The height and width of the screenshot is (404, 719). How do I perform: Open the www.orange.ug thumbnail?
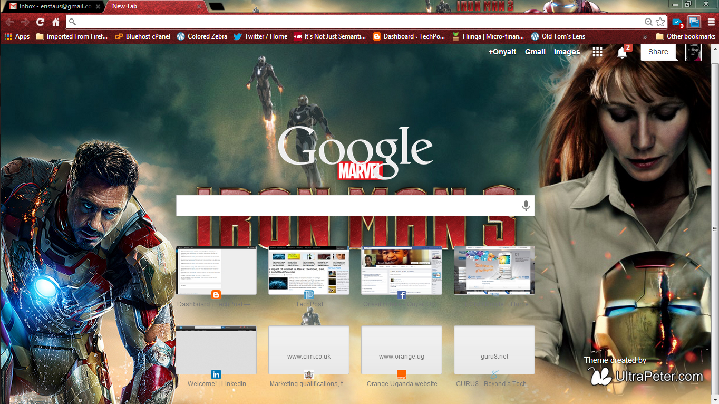coord(402,350)
